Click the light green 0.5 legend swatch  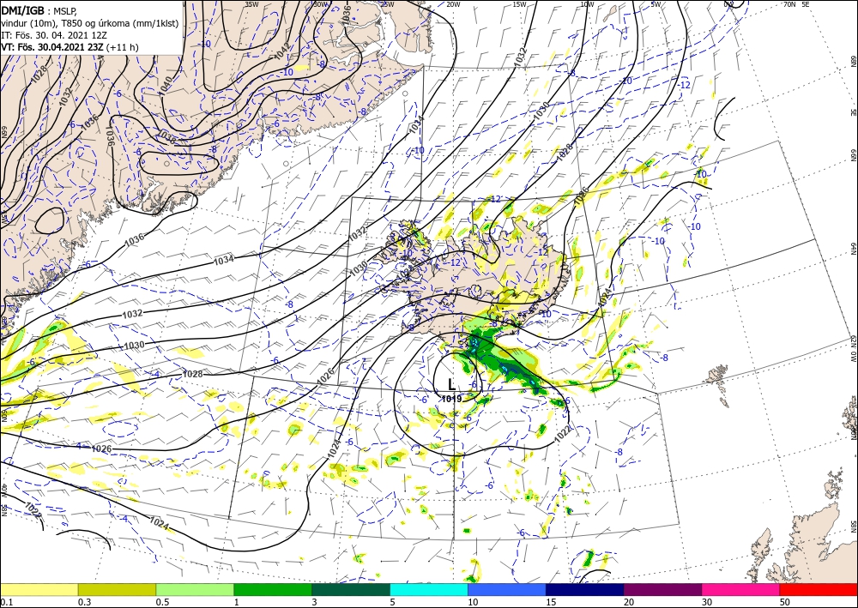(x=195, y=589)
